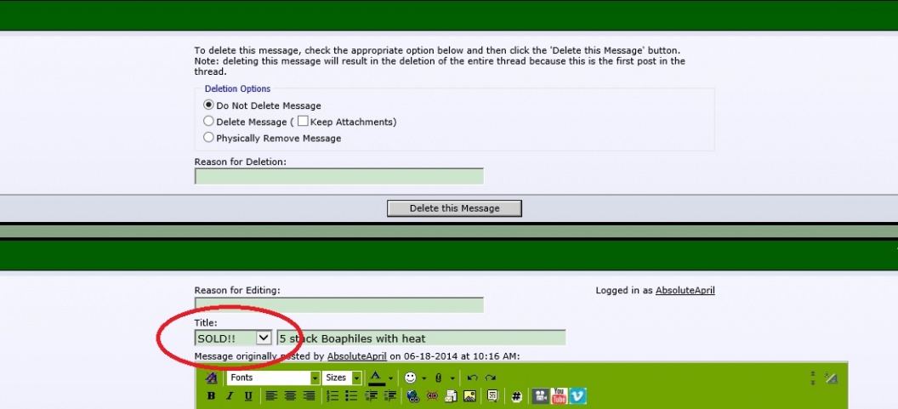Click the Remove Formatting icon
898x409 pixels.
pyautogui.click(x=212, y=378)
